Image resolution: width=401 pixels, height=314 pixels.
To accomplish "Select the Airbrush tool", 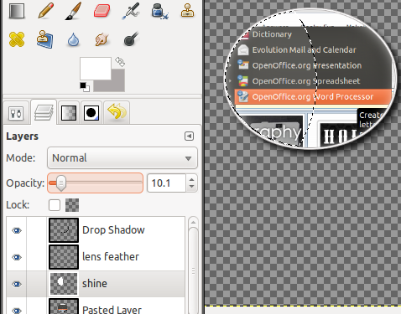I will click(131, 11).
